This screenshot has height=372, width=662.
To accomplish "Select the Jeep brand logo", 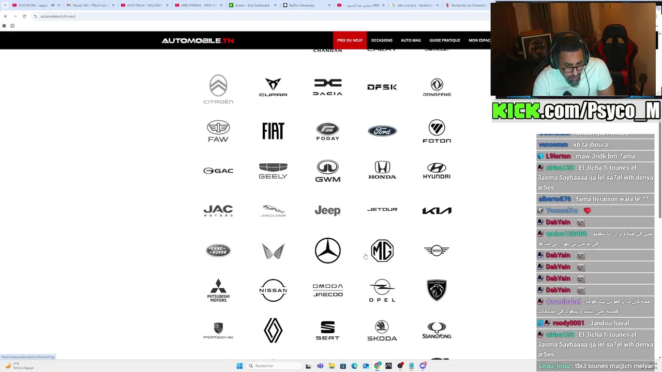I will (x=327, y=210).
